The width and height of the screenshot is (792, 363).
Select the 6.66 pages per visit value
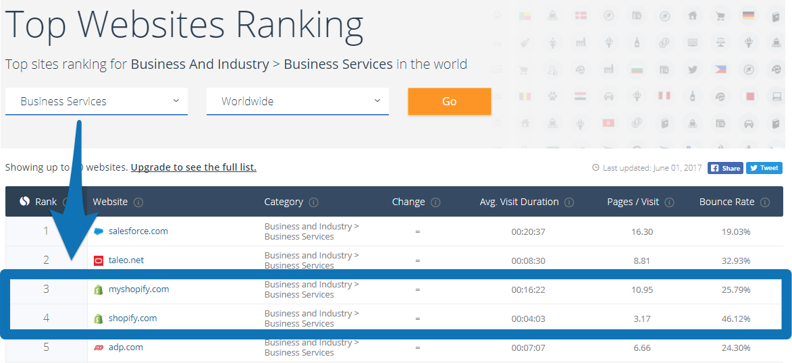coord(642,348)
